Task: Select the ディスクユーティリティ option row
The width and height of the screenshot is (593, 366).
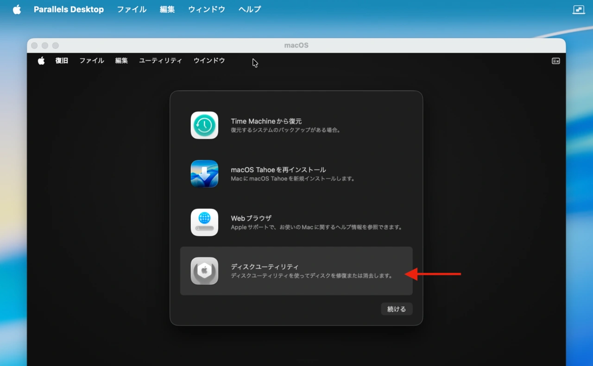Action: click(x=296, y=272)
